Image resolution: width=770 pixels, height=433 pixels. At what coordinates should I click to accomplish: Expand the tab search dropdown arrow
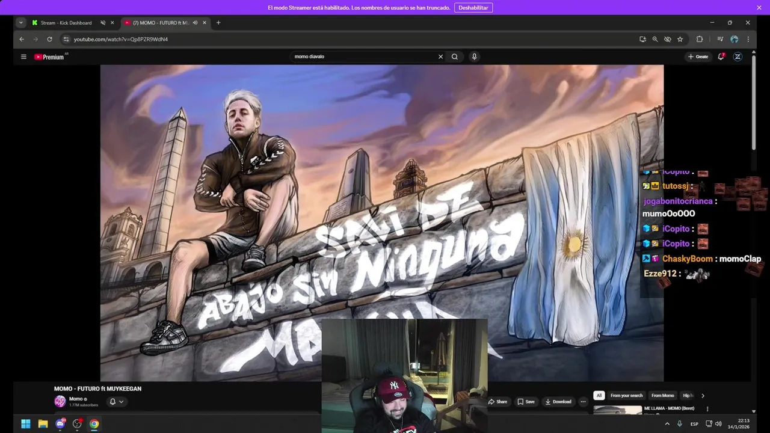(21, 23)
